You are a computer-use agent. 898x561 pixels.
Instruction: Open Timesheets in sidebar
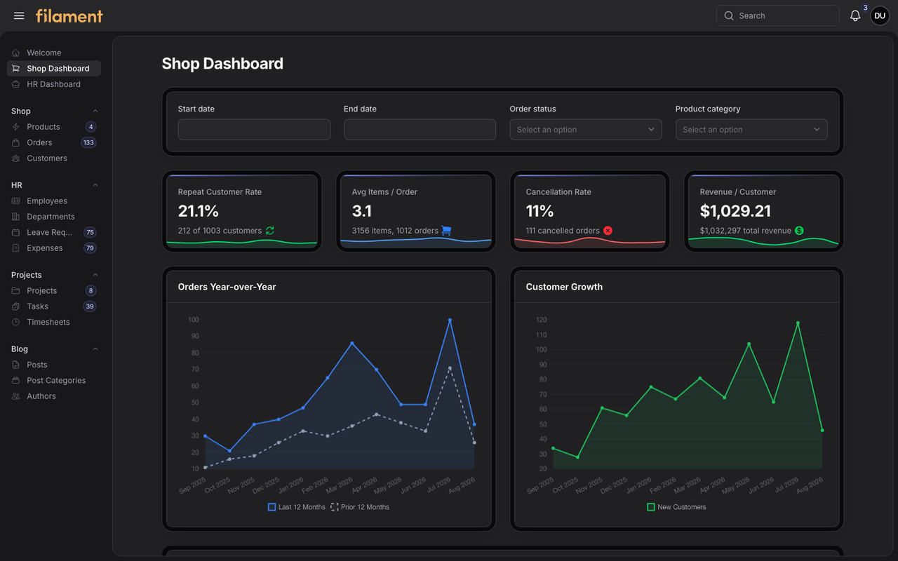coord(54,322)
